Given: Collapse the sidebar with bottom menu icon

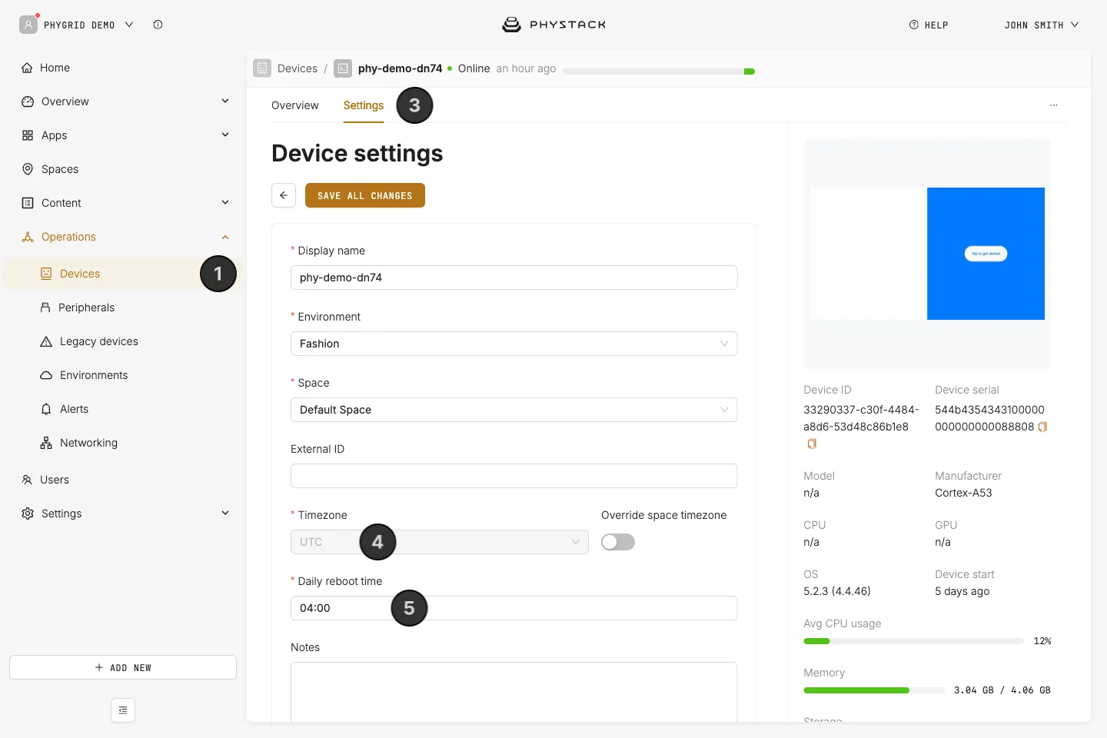Looking at the screenshot, I should pyautogui.click(x=123, y=710).
